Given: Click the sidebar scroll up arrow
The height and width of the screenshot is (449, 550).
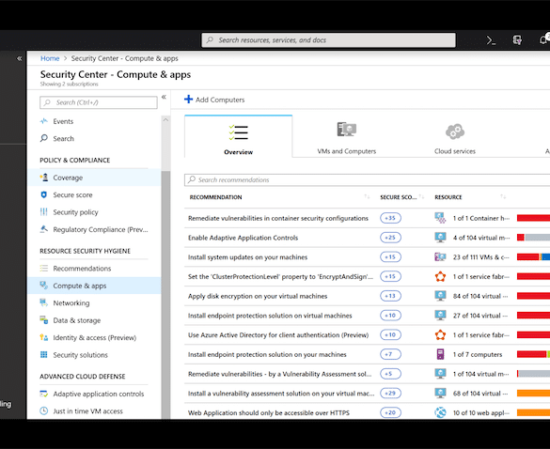Looking at the screenshot, I should 165,120.
